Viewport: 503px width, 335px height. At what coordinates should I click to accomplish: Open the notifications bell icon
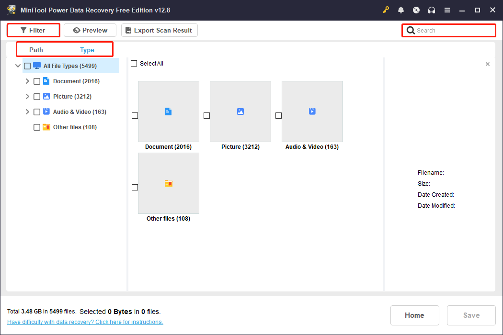401,10
